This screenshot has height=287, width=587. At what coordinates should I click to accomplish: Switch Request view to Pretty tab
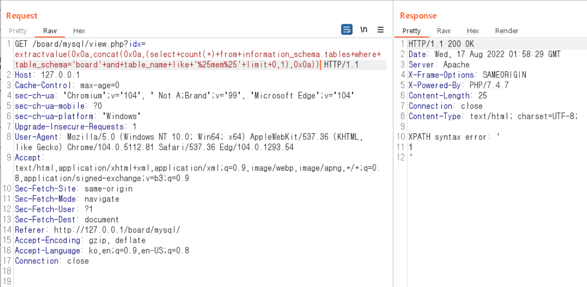pos(18,31)
